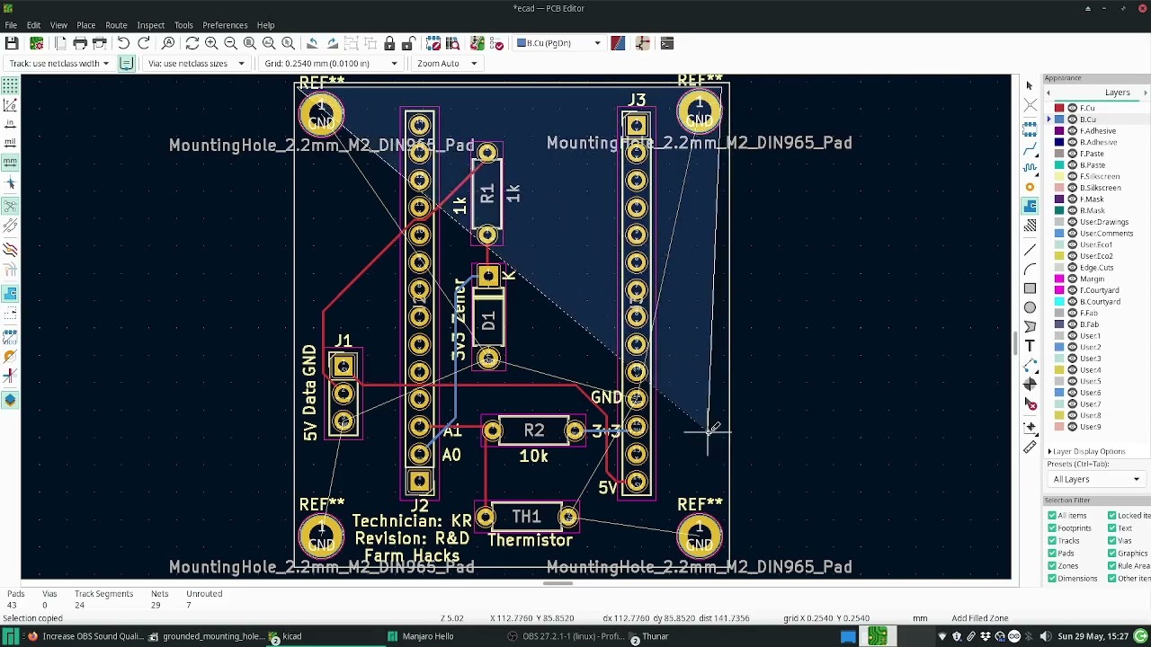Screen dimensions: 1151x647
Task: Open Board Setup from the toolbar
Action: 36,43
